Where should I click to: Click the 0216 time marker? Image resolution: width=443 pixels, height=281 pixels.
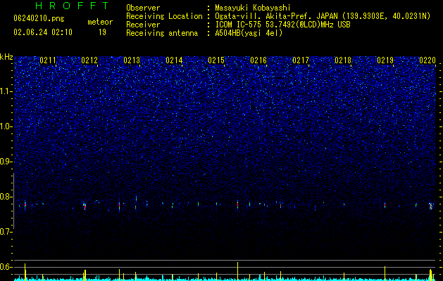(258, 60)
